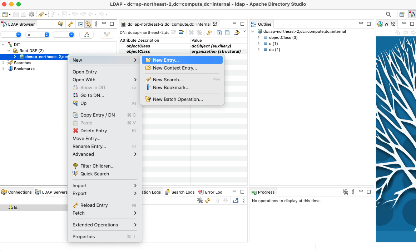Select Quick Search in context menu
416x251 pixels.
104,174
